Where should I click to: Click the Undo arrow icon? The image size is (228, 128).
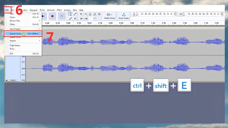[95, 18]
